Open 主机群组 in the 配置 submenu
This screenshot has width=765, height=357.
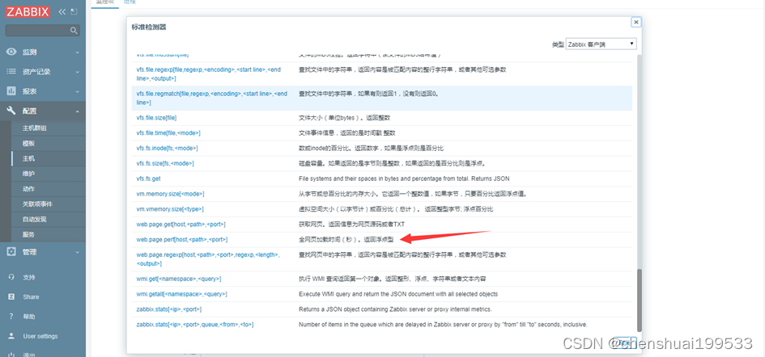point(35,128)
